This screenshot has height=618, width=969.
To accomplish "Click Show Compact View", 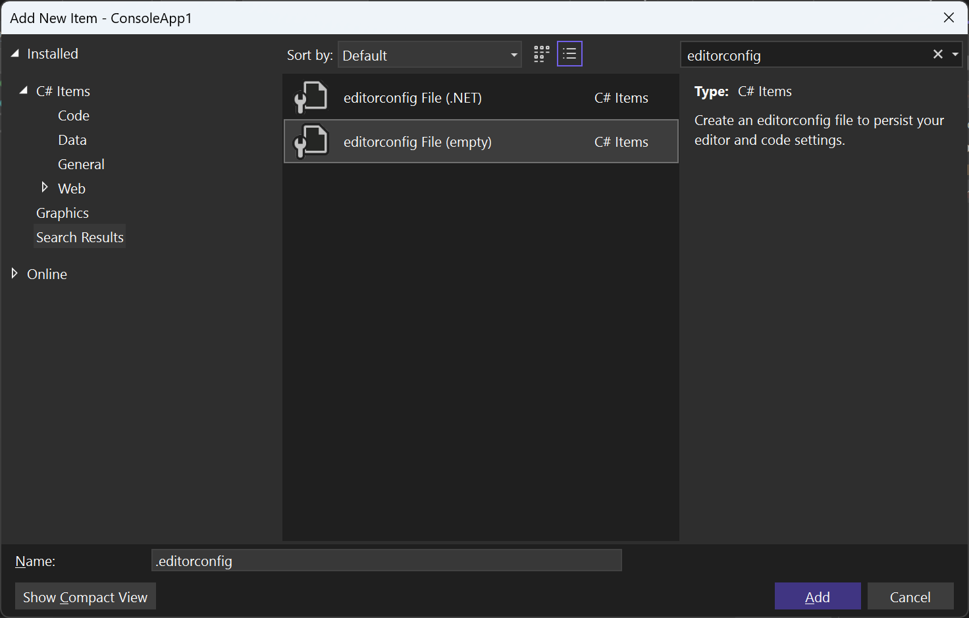I will pos(85,596).
